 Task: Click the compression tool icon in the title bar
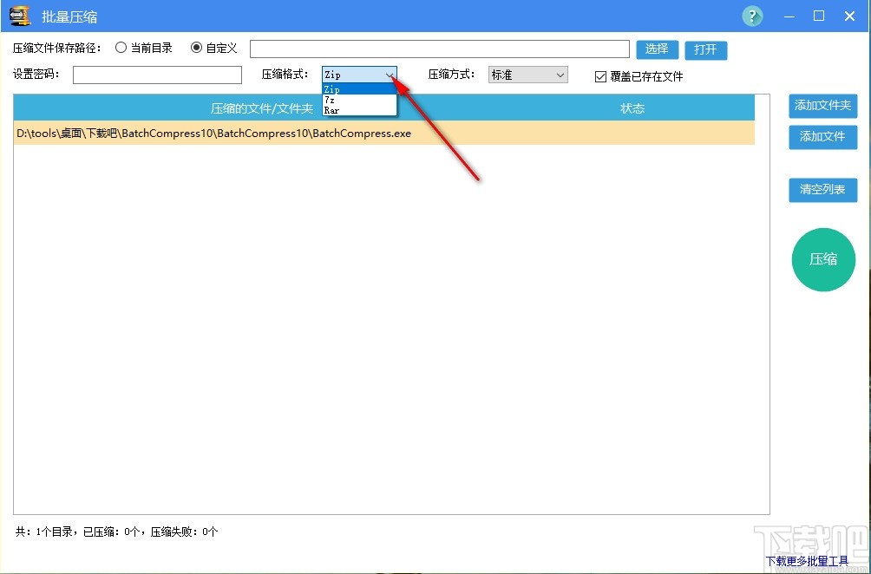coord(19,15)
